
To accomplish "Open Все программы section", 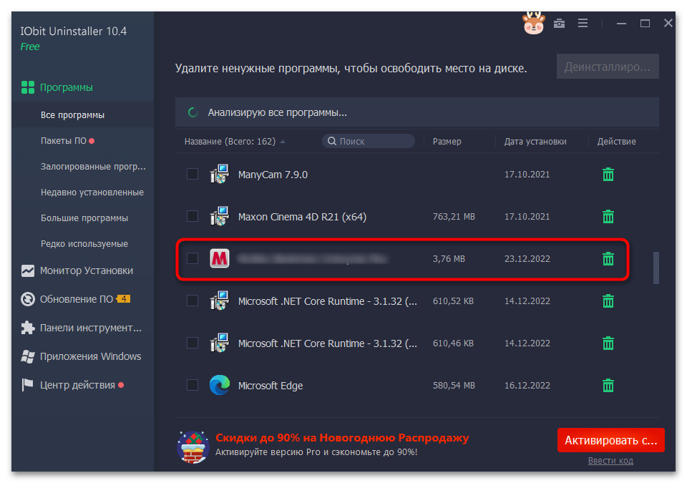I will coord(83,114).
